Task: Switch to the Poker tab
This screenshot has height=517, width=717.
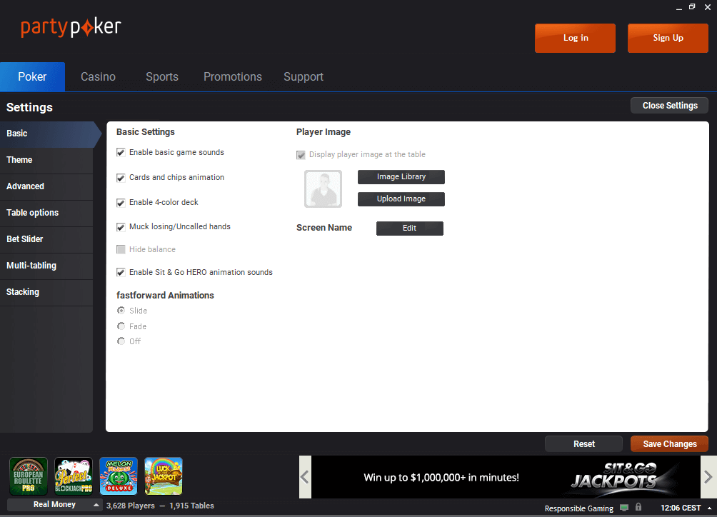Action: coord(32,77)
